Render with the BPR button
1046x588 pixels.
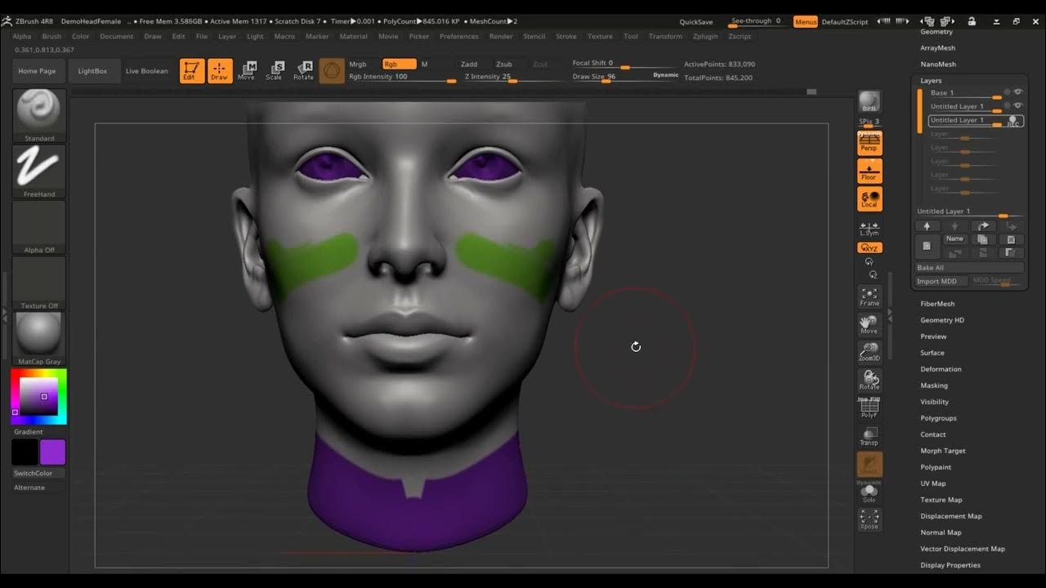tap(869, 102)
